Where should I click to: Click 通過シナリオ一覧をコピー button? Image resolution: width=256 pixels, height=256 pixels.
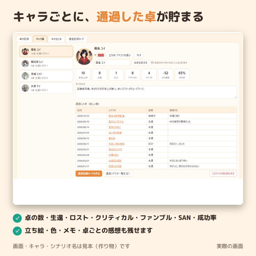coord(118,173)
